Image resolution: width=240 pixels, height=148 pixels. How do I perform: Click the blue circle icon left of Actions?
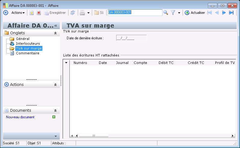[6, 13]
